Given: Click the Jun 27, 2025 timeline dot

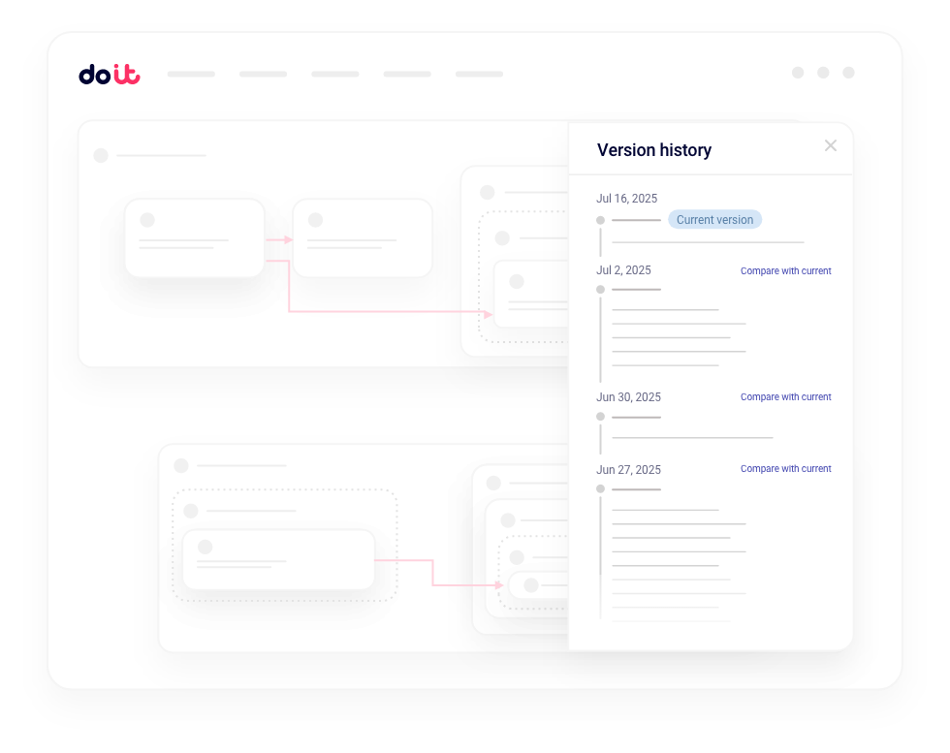Looking at the screenshot, I should [x=600, y=489].
